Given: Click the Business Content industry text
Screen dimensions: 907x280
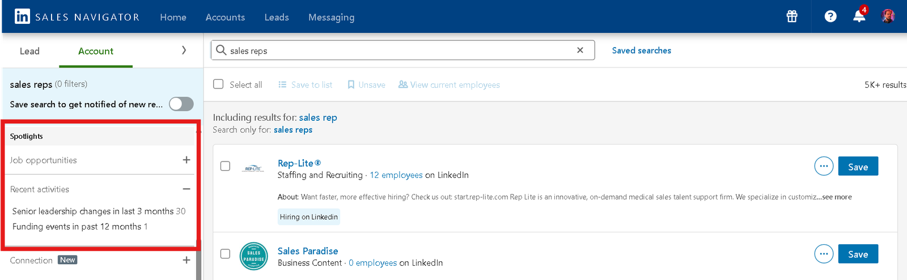Looking at the screenshot, I should [310, 263].
